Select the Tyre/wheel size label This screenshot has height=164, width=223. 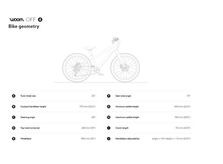[x=28, y=96]
